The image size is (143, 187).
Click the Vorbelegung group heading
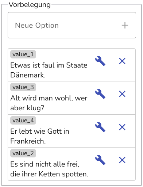(x=30, y=5)
